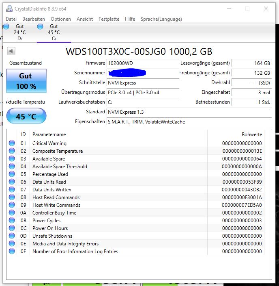This screenshot has height=286, width=279.
Task: Click status orb in Power On Hours row
Action: pyautogui.click(x=12, y=228)
